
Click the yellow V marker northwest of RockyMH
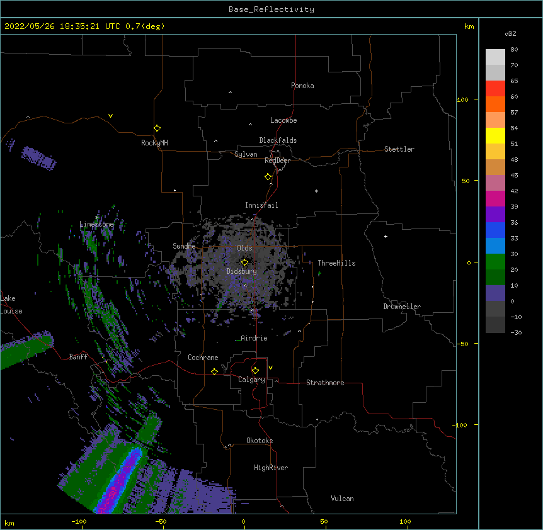(x=110, y=116)
